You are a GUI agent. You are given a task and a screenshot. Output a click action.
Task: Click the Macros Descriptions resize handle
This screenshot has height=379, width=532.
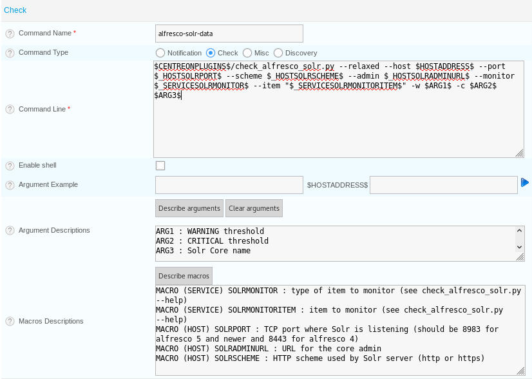(520, 371)
